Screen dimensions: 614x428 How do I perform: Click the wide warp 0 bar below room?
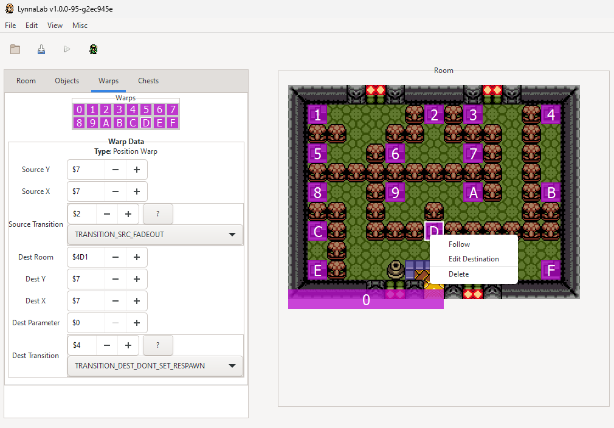tap(366, 299)
